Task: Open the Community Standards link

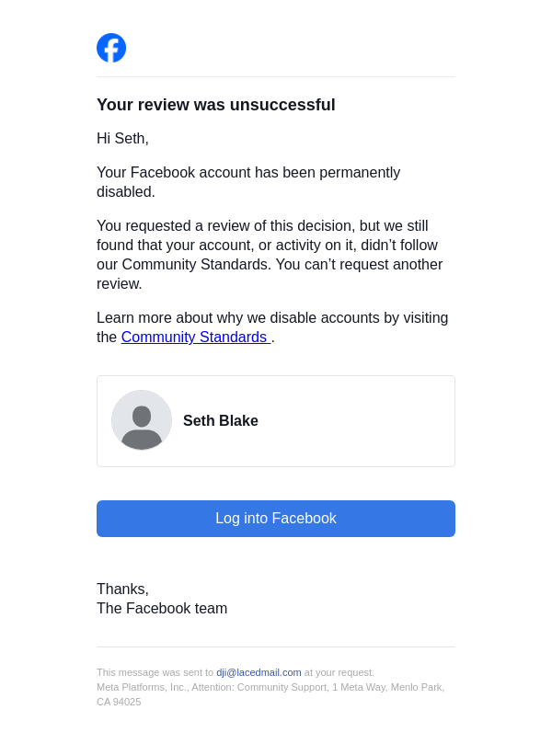Action: click(x=195, y=338)
